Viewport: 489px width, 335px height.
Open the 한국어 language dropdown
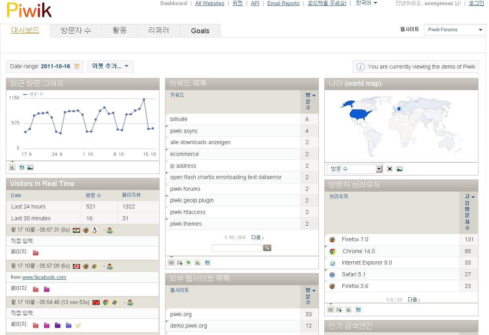click(x=367, y=3)
